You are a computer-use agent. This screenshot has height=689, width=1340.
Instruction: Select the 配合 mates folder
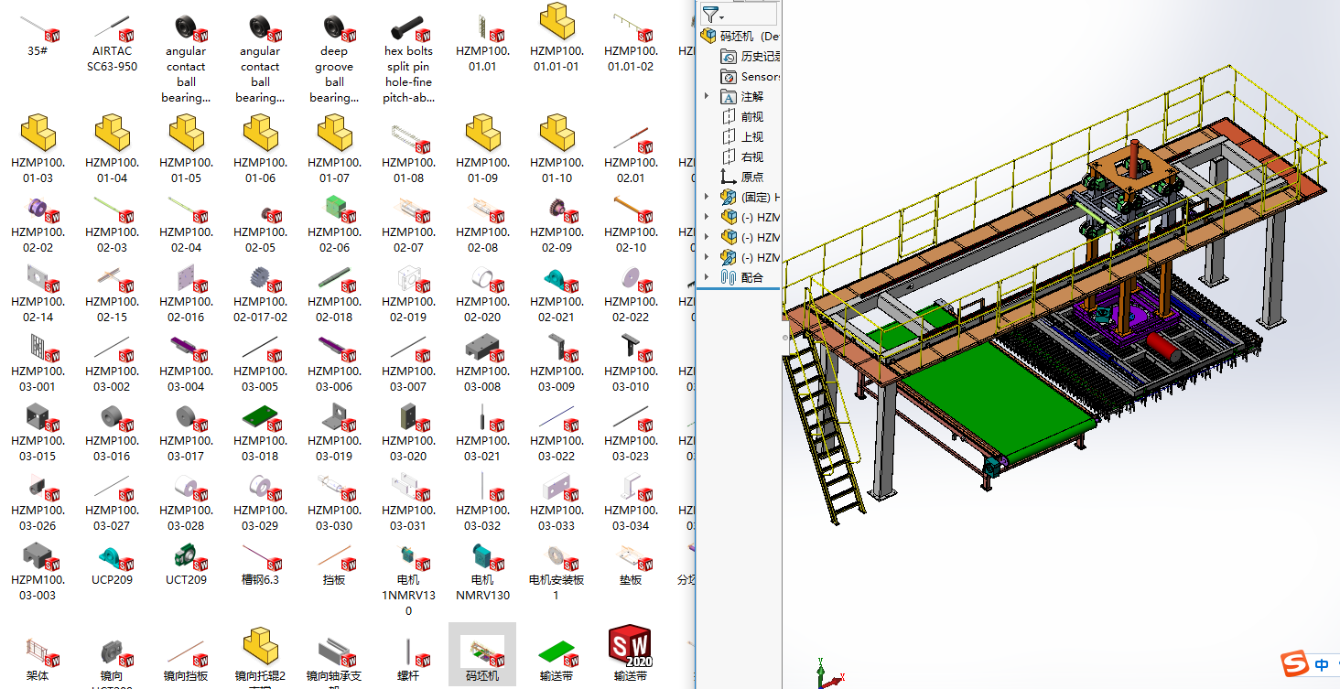pyautogui.click(x=742, y=277)
